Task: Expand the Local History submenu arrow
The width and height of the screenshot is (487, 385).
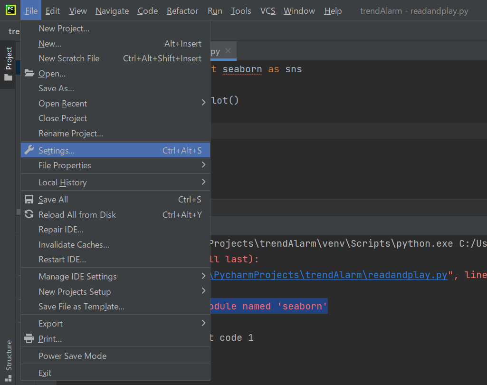Action: coord(203,182)
